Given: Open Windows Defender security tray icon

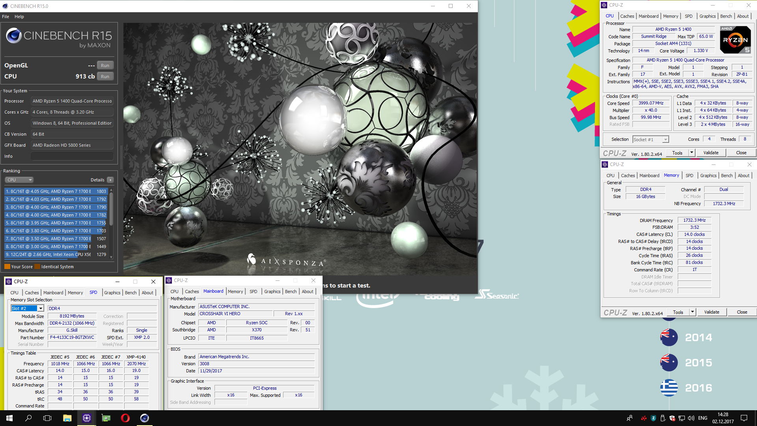Looking at the screenshot, I should [672, 418].
